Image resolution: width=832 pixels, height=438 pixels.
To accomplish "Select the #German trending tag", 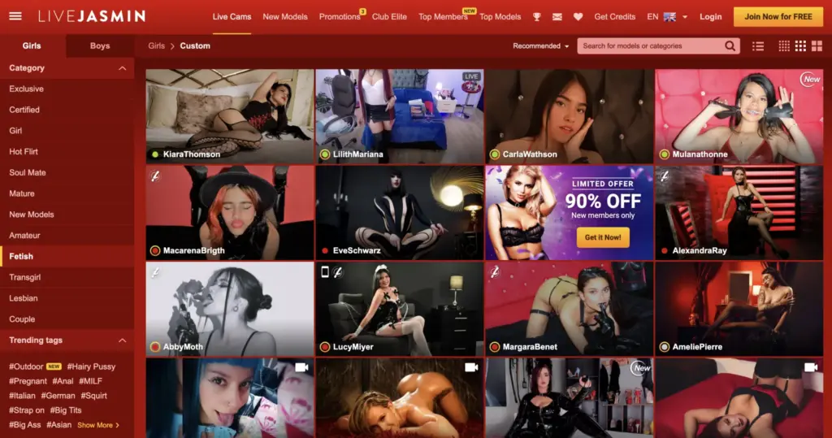I will point(58,396).
